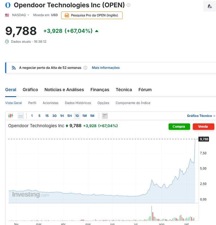Image resolution: width=216 pixels, height=225 pixels.
Task: Open the Perfil sub-tab
Action: point(32,103)
